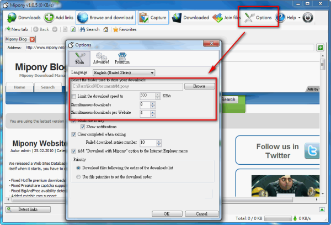Open Favorites star icon
The width and height of the screenshot is (331, 225).
(x=115, y=29)
